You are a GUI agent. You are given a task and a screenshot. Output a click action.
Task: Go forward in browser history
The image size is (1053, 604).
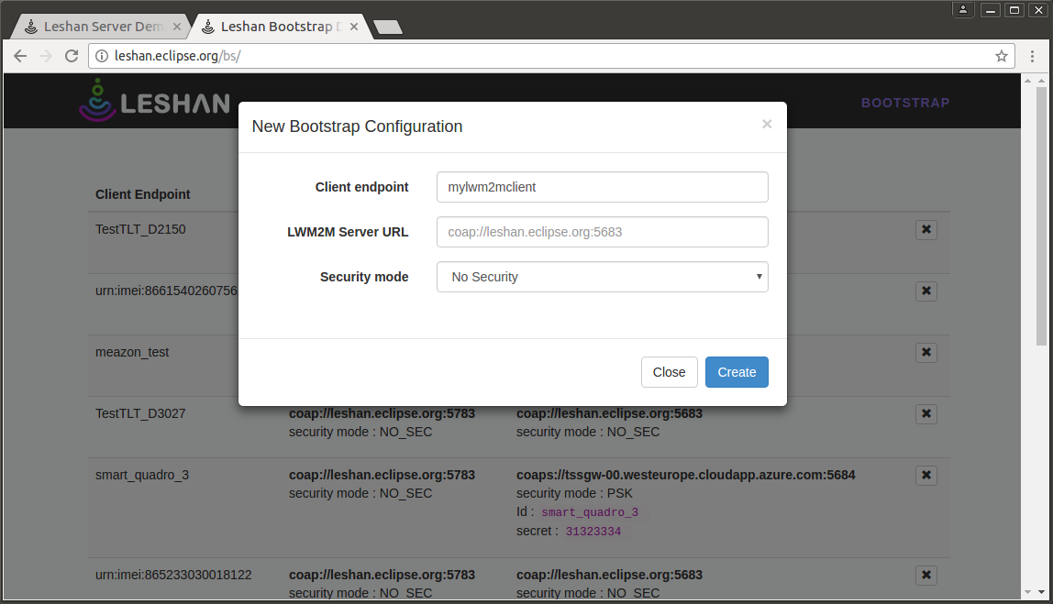46,56
